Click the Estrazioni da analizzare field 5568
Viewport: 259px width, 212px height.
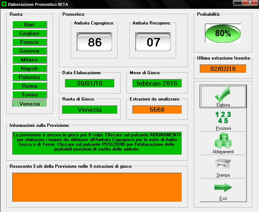pos(157,109)
